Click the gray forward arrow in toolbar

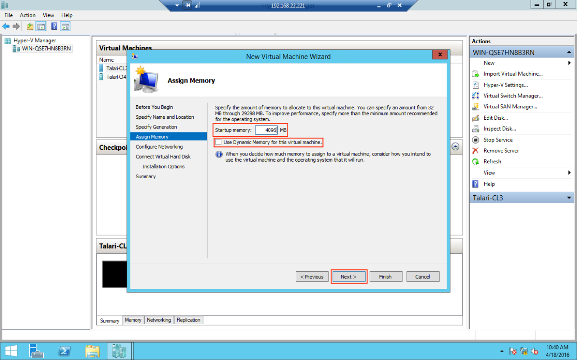(16, 27)
